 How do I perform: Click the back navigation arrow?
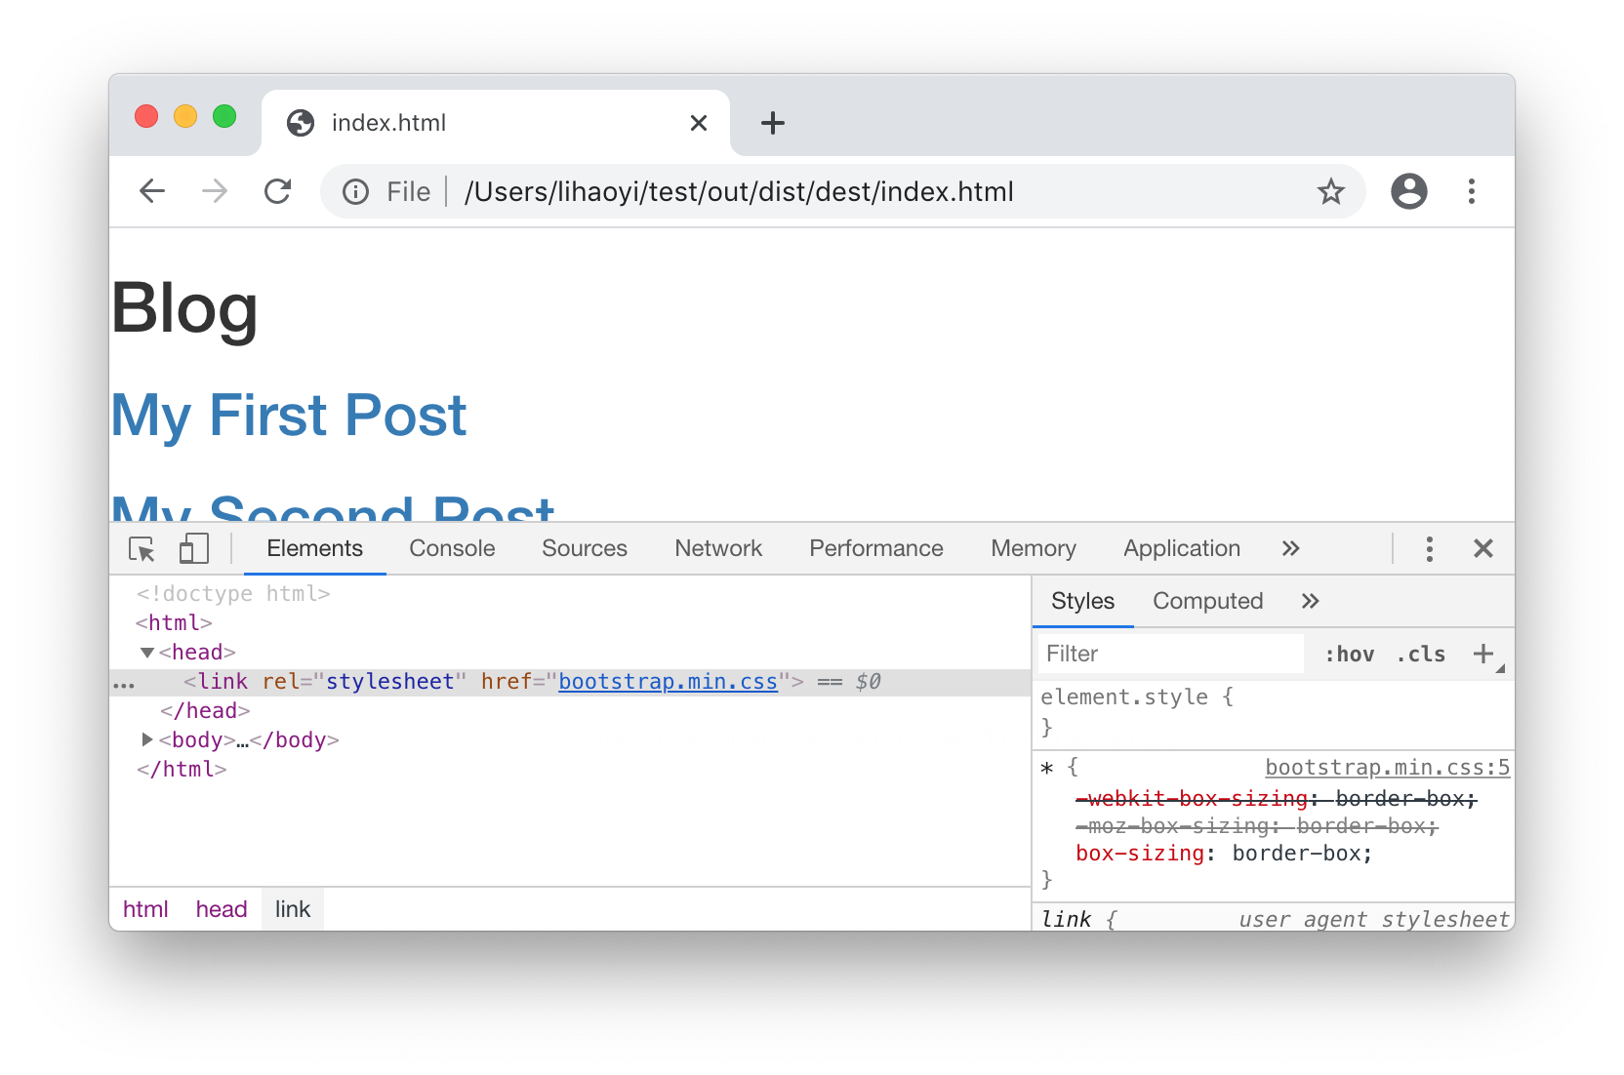click(152, 191)
